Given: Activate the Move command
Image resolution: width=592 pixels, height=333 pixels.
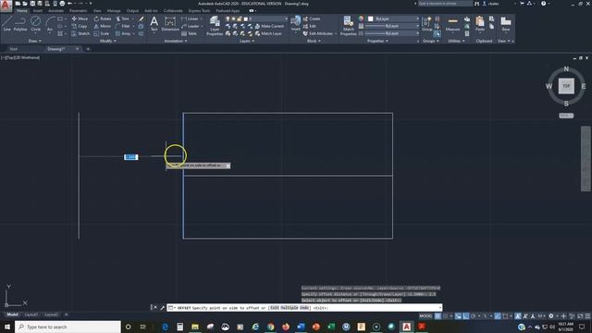Looking at the screenshot, I should [x=80, y=18].
